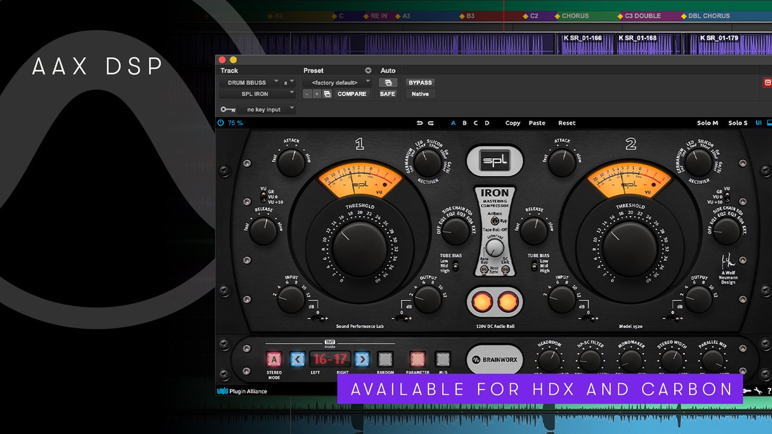Click the Interval knob in center
The image size is (772, 434).
[x=494, y=248]
